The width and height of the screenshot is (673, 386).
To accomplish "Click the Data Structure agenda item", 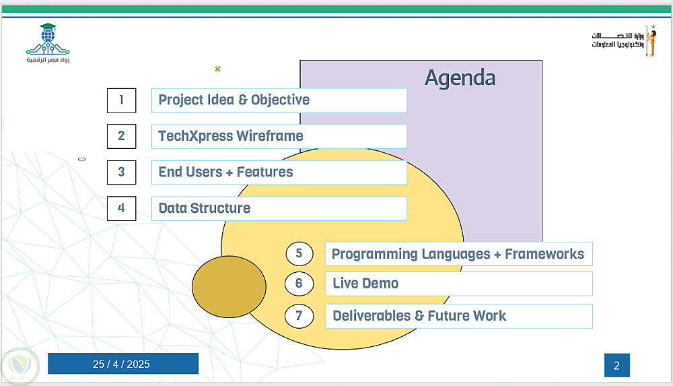I will 279,208.
